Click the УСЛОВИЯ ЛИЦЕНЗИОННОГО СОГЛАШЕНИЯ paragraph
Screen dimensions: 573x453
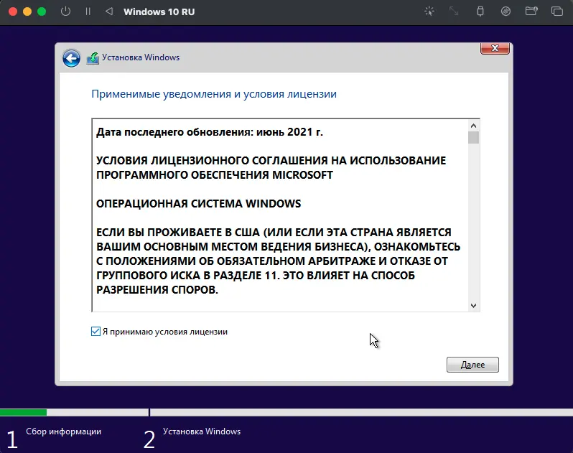click(271, 168)
